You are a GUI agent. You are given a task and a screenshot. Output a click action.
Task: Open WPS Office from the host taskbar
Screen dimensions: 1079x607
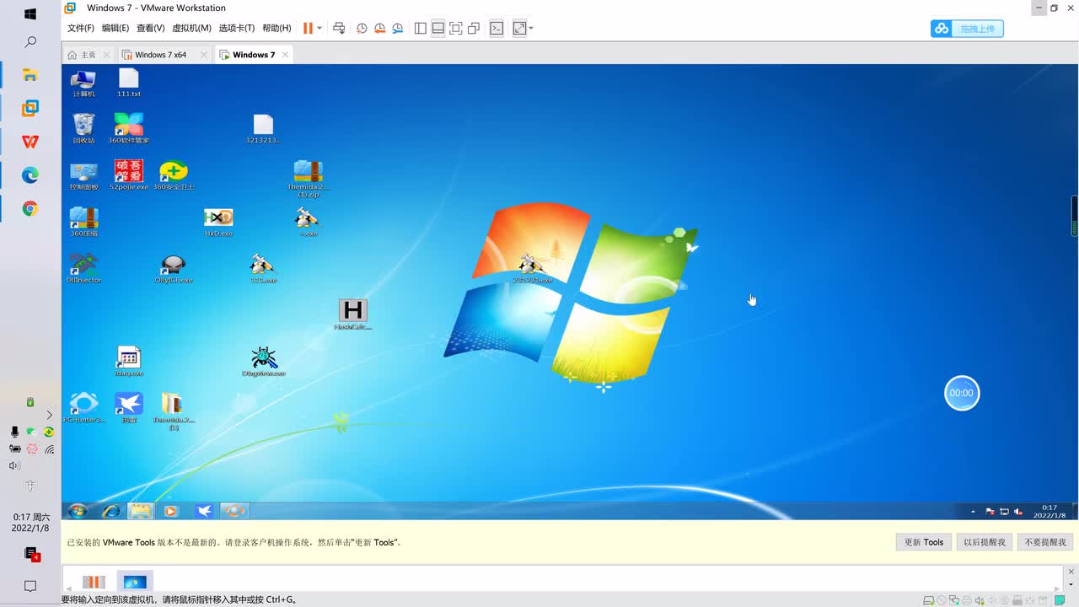tap(30, 142)
